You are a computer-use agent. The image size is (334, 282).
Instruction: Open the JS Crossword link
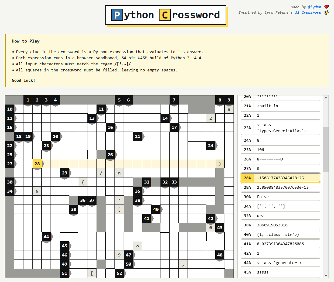tap(308, 12)
